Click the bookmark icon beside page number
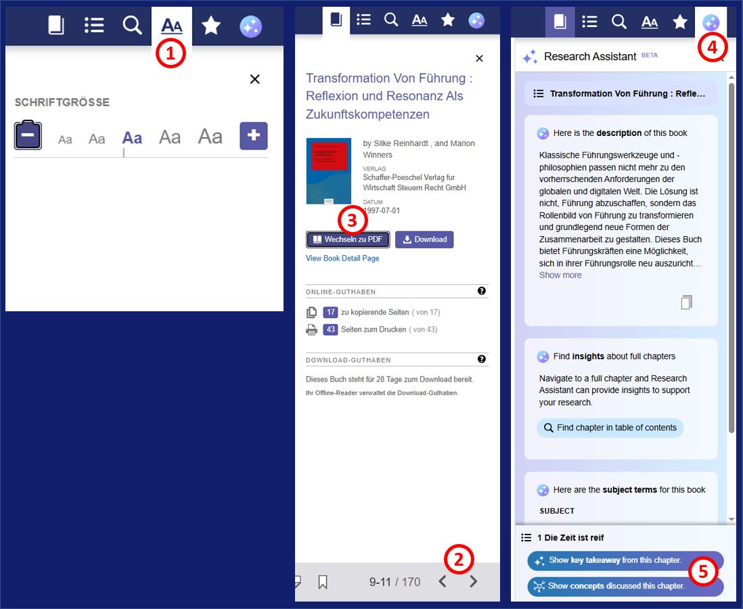This screenshot has width=743, height=609. [x=323, y=581]
